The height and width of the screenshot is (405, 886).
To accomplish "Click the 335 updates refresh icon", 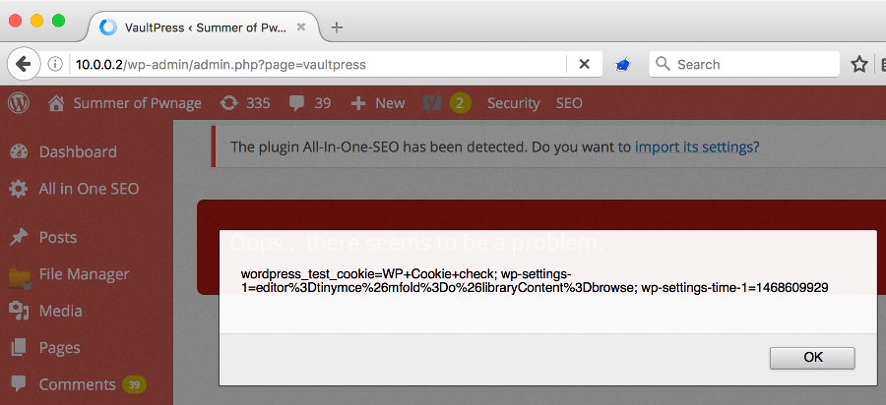I will click(x=228, y=103).
